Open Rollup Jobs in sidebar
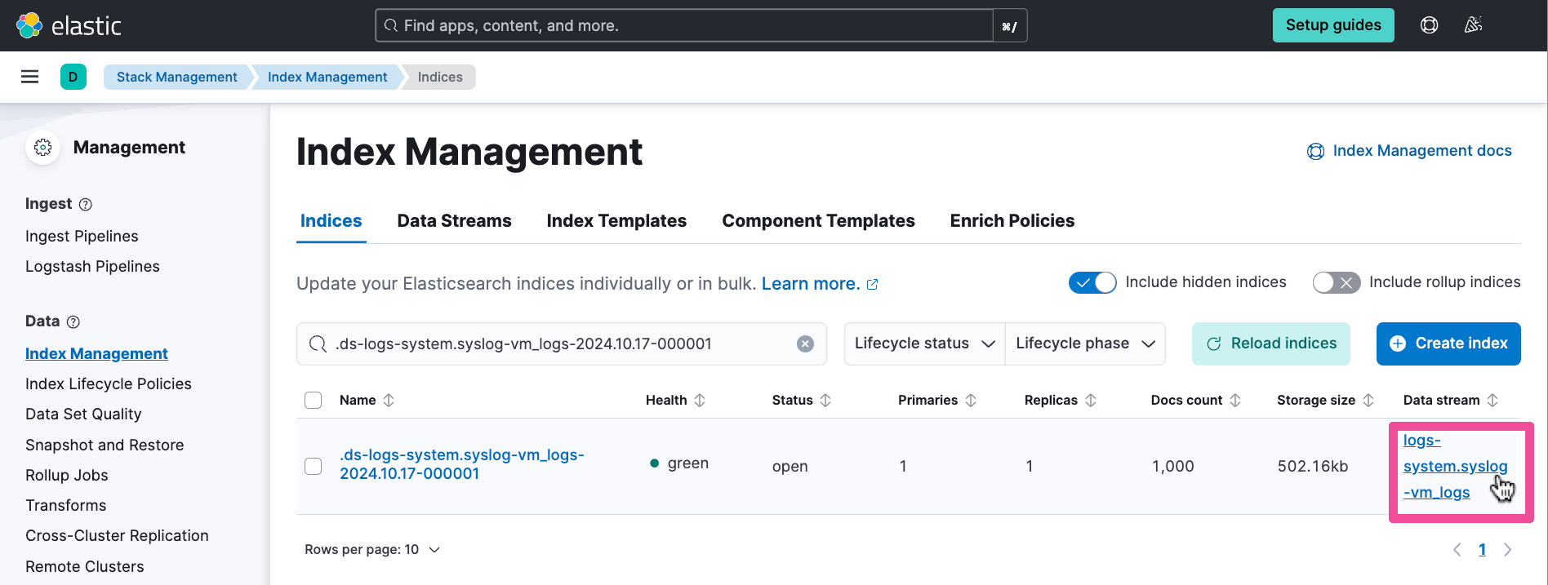1548x585 pixels. click(67, 476)
